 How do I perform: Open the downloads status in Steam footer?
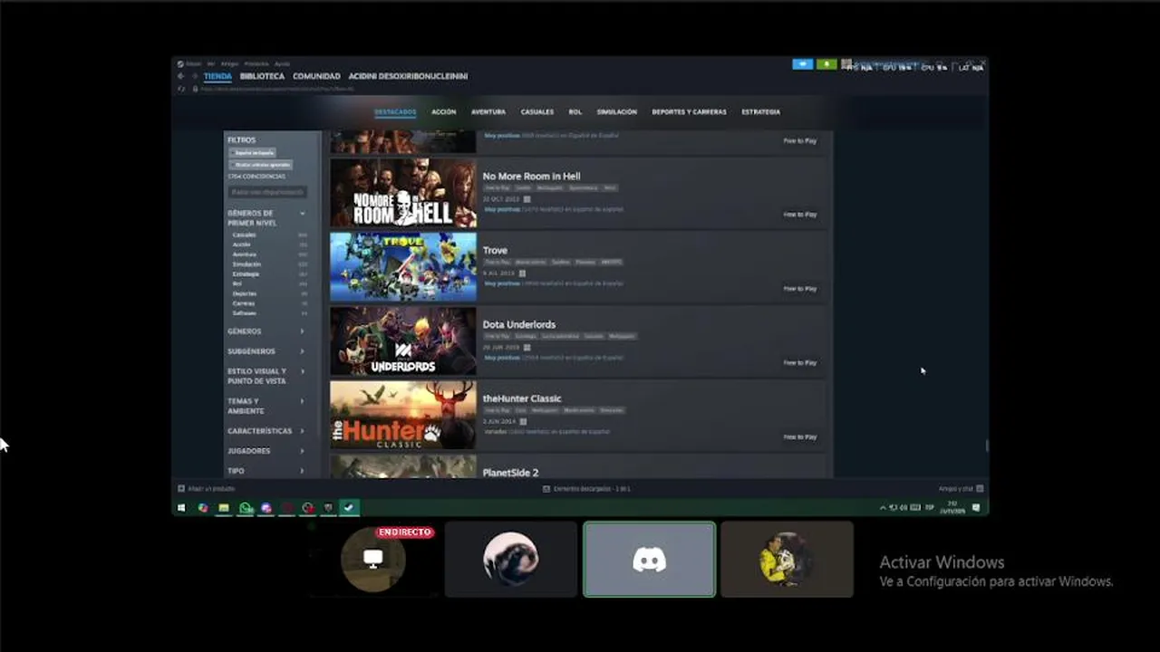click(x=587, y=489)
